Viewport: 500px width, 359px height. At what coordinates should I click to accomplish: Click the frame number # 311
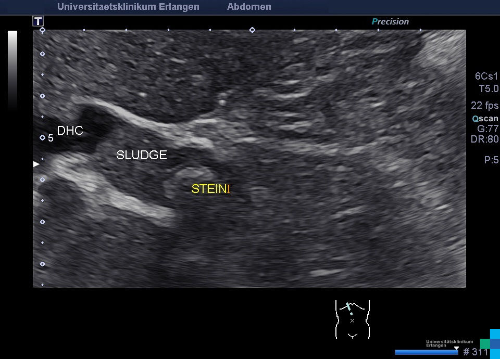click(x=476, y=352)
